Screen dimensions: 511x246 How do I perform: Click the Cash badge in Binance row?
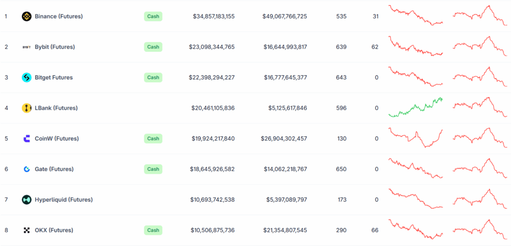[153, 16]
